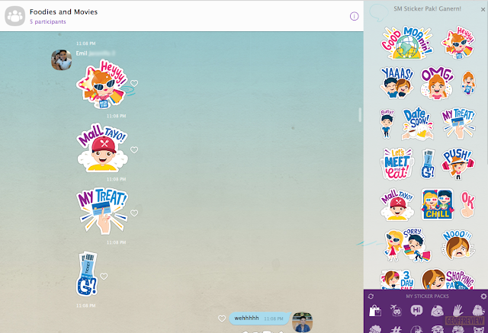Select the Hi speech bubble sticker pack
This screenshot has height=333, width=488.
click(417, 310)
